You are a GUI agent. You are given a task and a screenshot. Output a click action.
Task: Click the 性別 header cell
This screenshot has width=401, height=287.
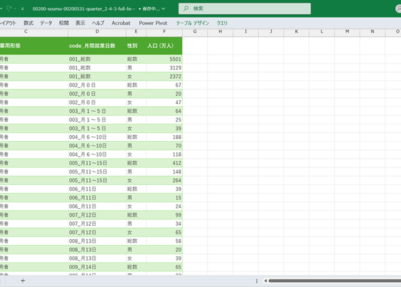click(x=136, y=46)
